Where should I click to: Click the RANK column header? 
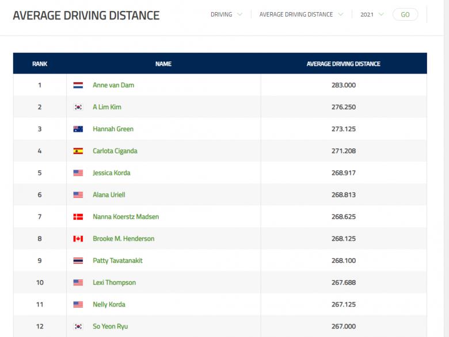point(40,64)
